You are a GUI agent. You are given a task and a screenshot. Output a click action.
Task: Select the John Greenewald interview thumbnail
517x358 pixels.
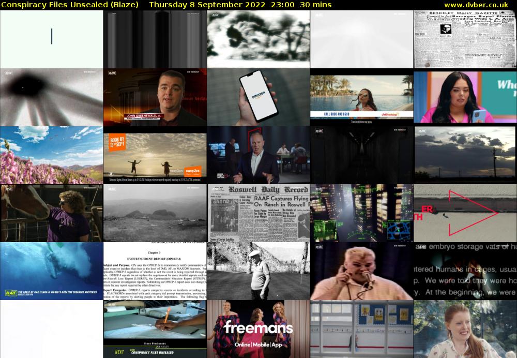(x=155, y=97)
